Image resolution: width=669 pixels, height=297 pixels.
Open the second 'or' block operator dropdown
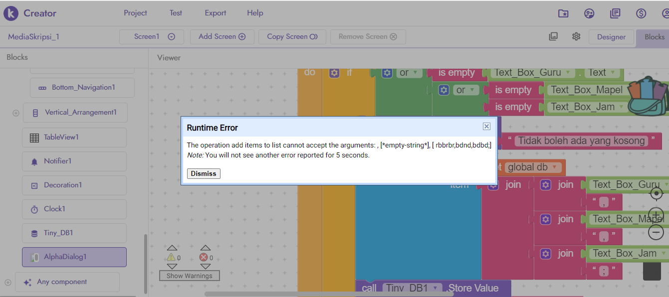tap(466, 90)
